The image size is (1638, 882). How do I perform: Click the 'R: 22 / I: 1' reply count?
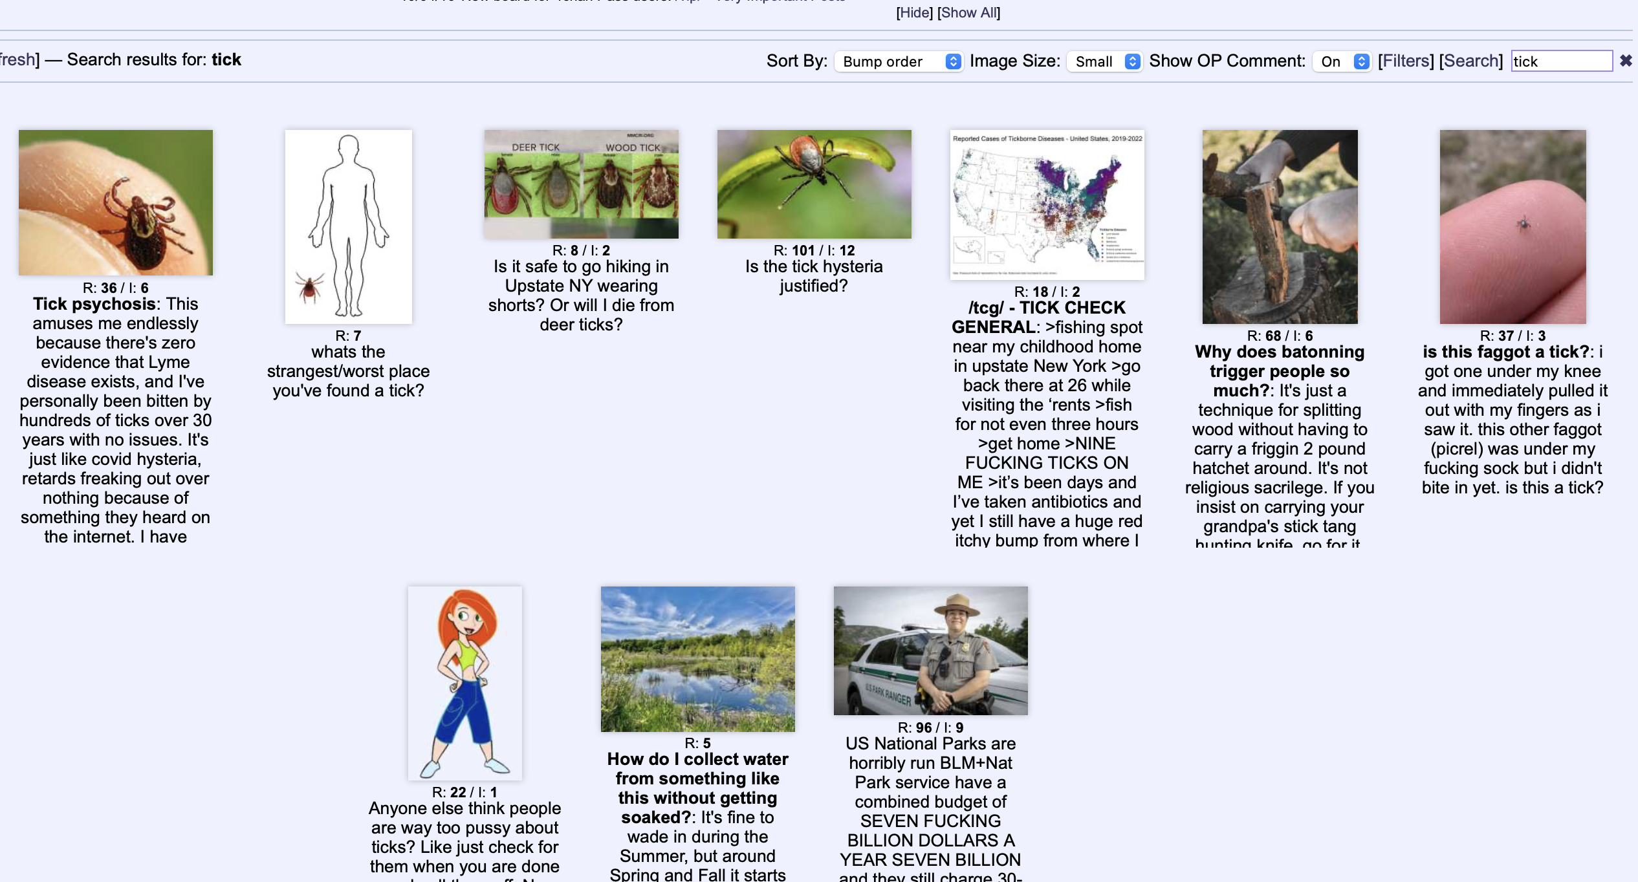(465, 792)
